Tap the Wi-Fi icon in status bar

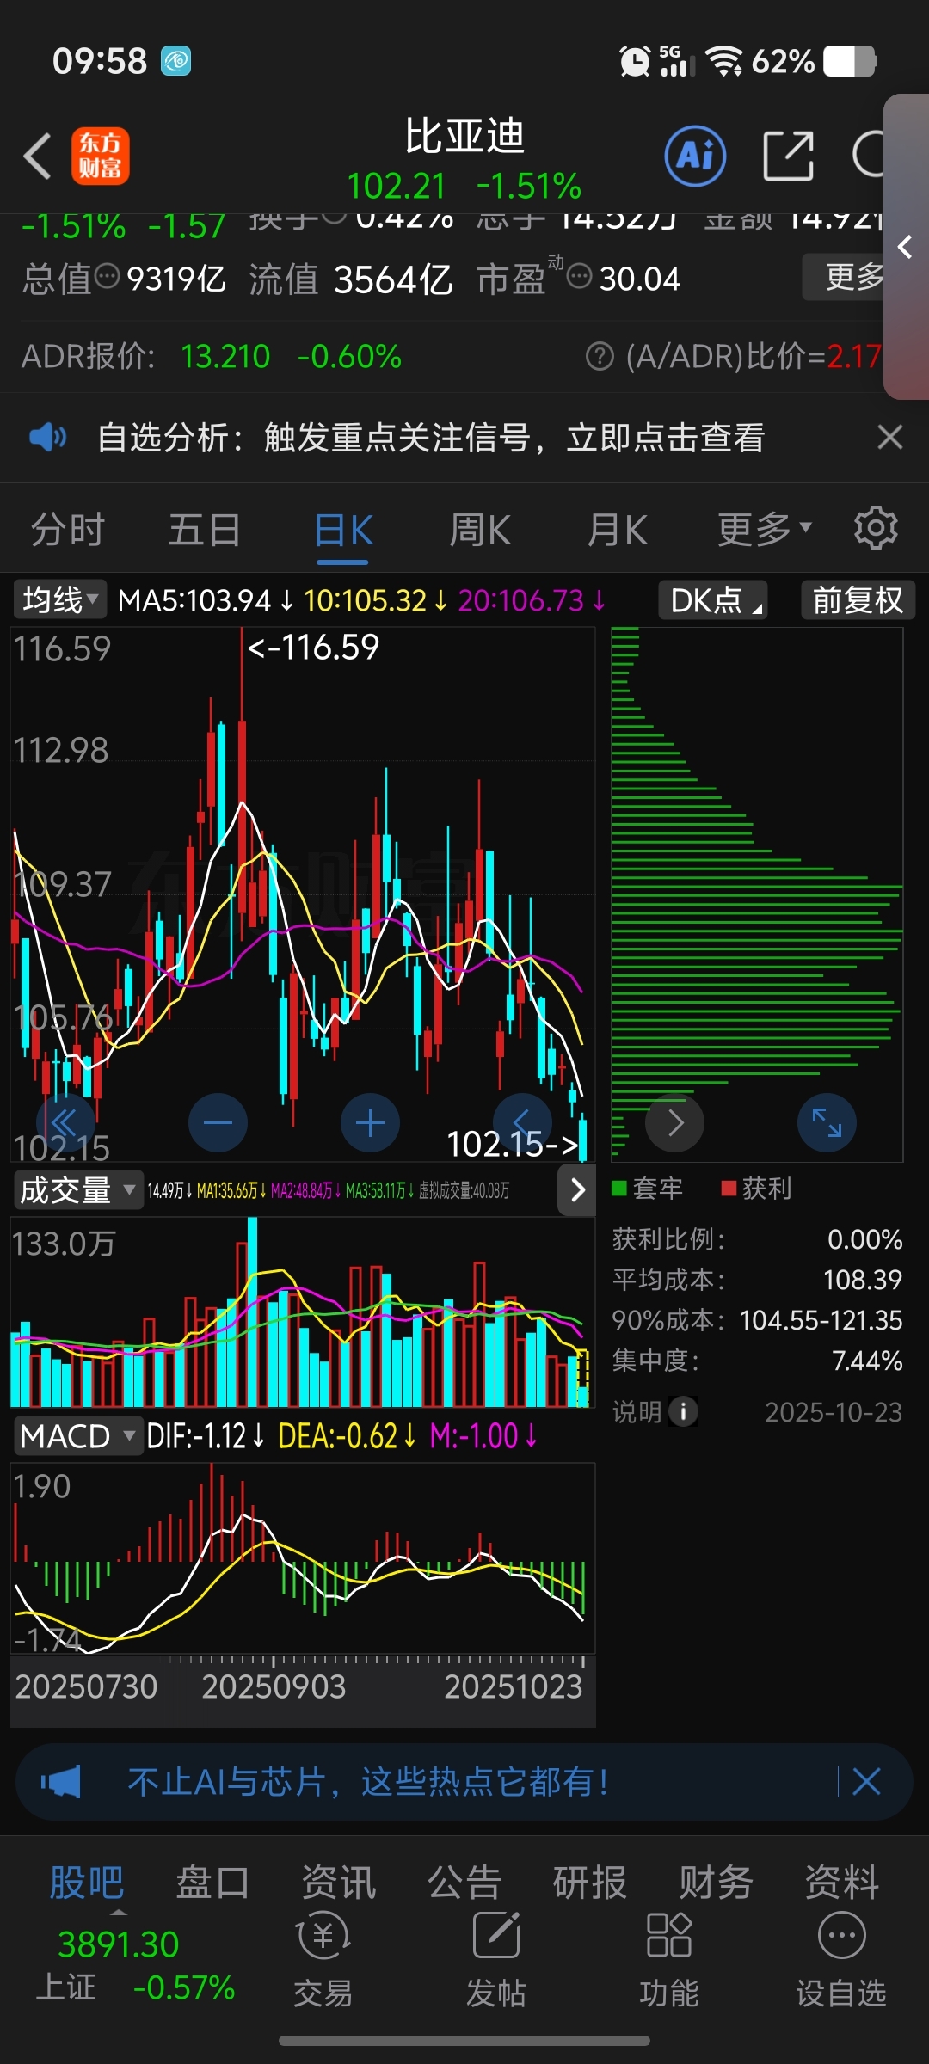(x=723, y=61)
